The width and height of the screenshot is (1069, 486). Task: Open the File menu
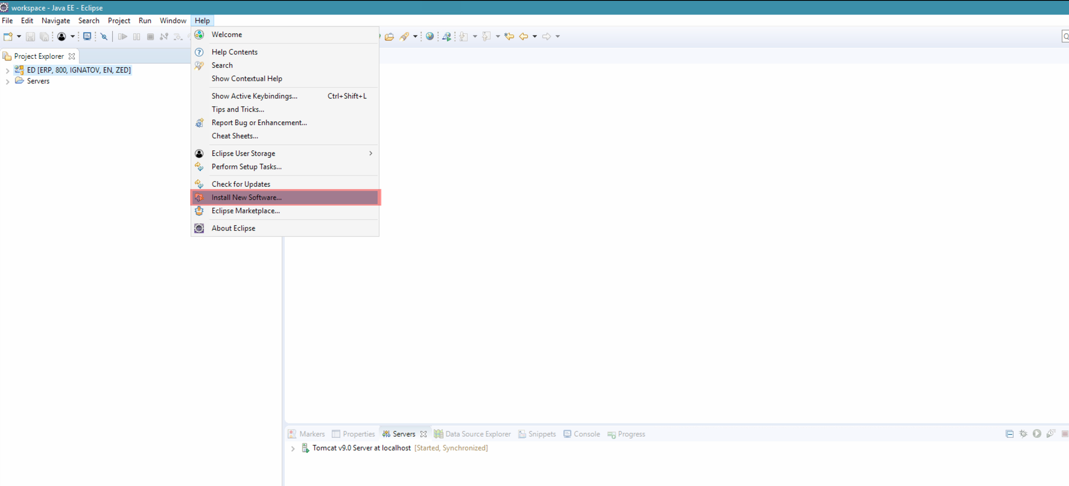pyautogui.click(x=7, y=20)
